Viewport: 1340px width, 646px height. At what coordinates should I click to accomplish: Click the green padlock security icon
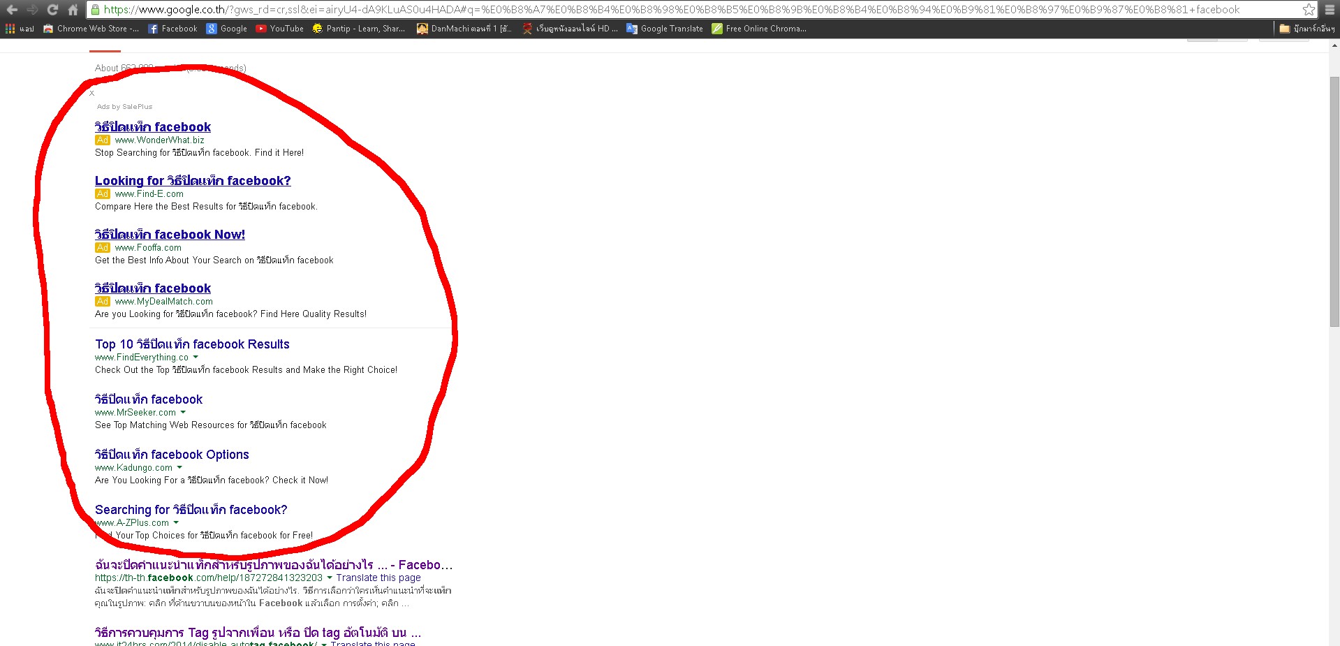click(96, 10)
